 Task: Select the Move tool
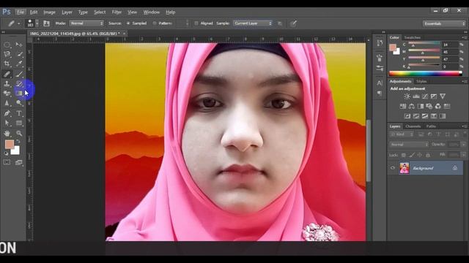(x=19, y=45)
